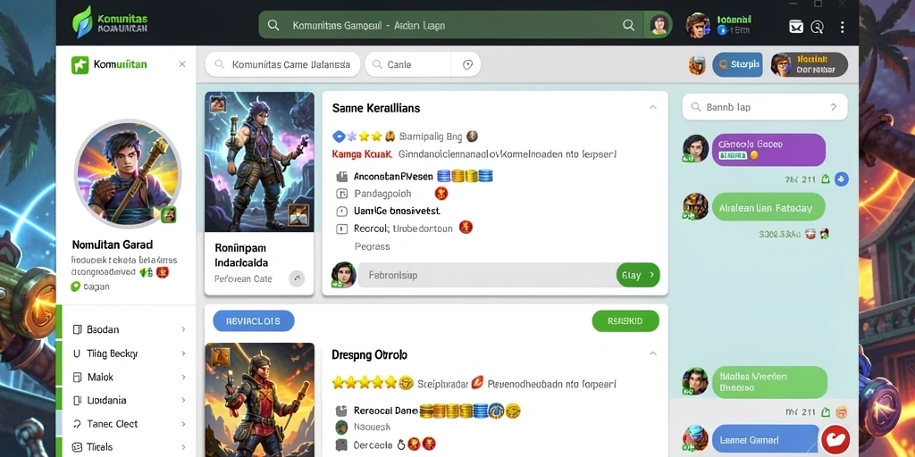Click the location tag icon in Canle field
Viewport: 915px width, 457px height.
pos(466,64)
